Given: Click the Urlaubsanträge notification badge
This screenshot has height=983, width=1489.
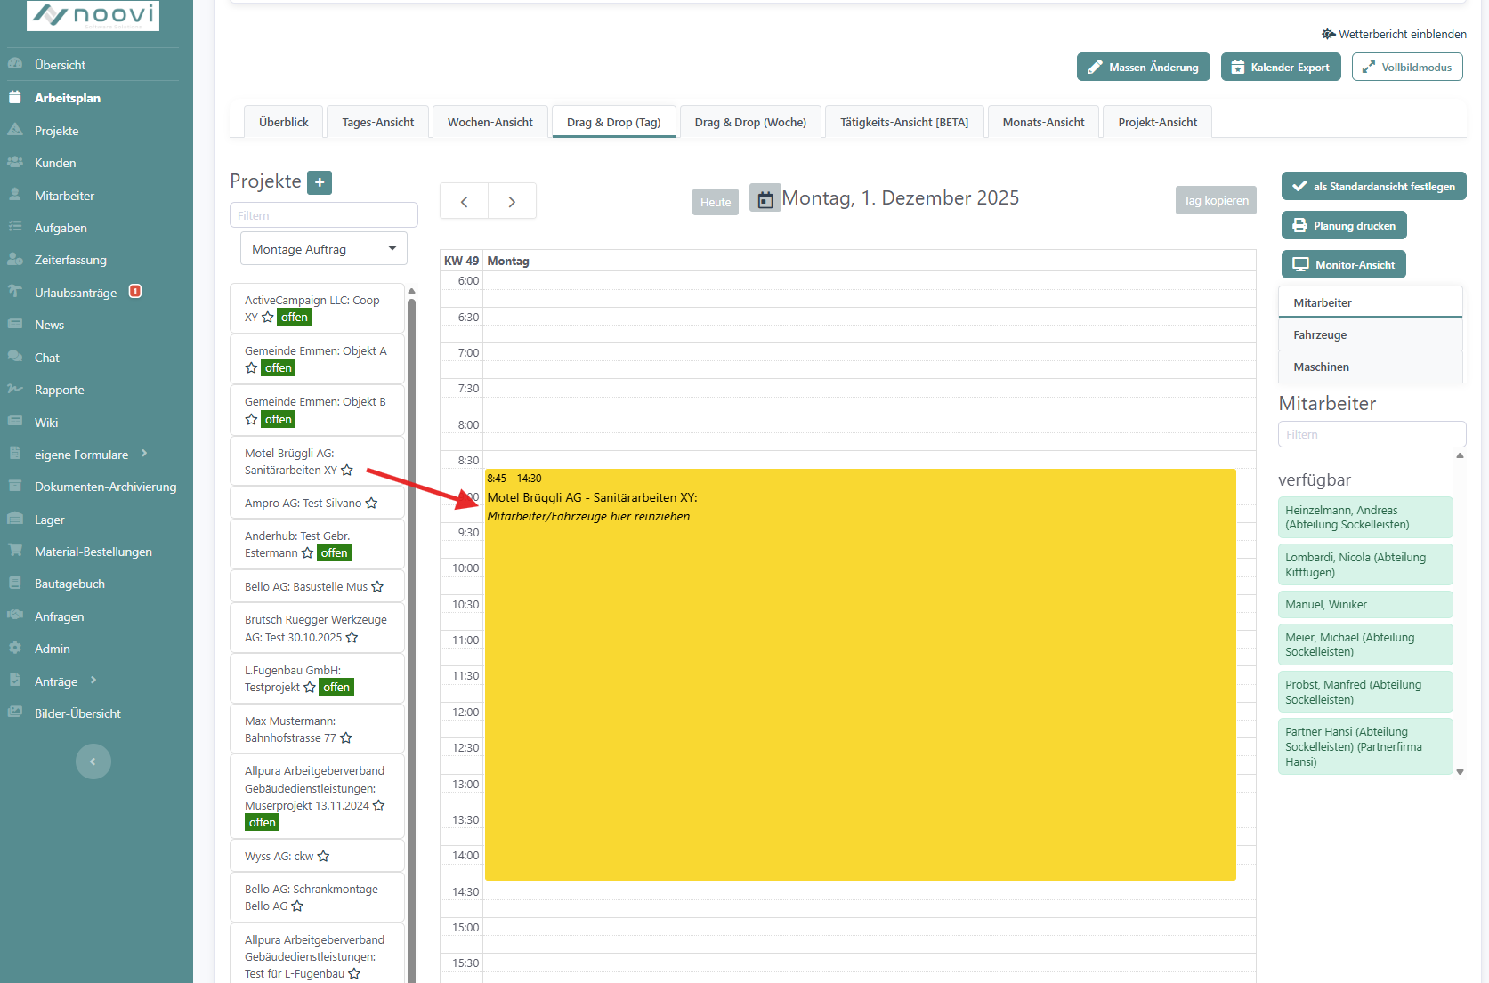Looking at the screenshot, I should 135,291.
